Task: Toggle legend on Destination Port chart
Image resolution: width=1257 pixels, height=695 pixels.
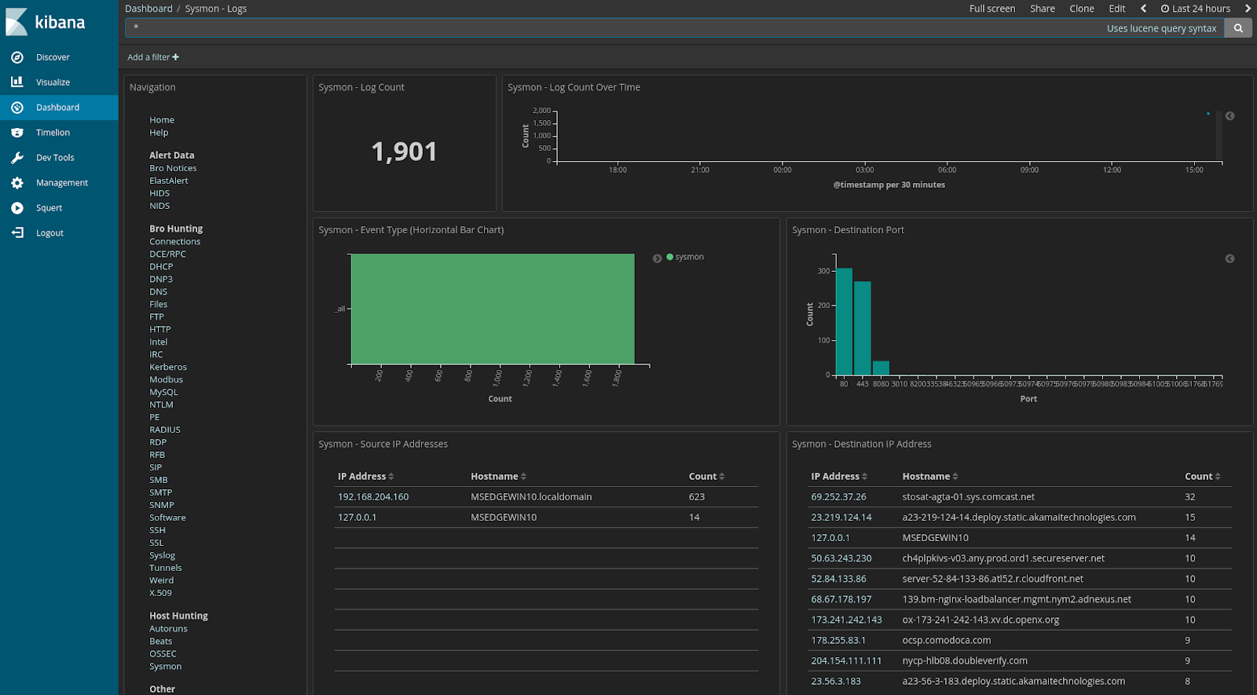Action: click(x=1230, y=259)
